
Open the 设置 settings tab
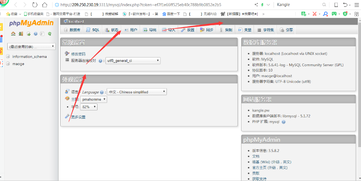click(188, 30)
